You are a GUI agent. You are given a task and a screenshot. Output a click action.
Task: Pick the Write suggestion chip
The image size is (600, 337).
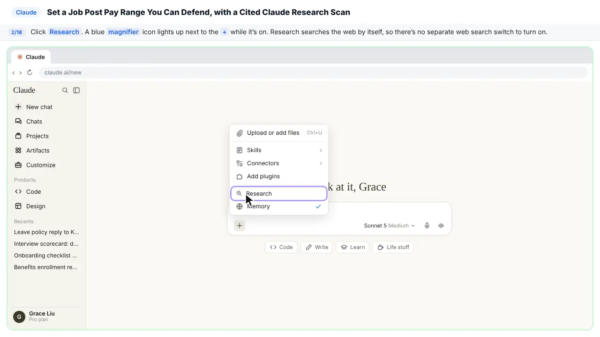click(317, 247)
